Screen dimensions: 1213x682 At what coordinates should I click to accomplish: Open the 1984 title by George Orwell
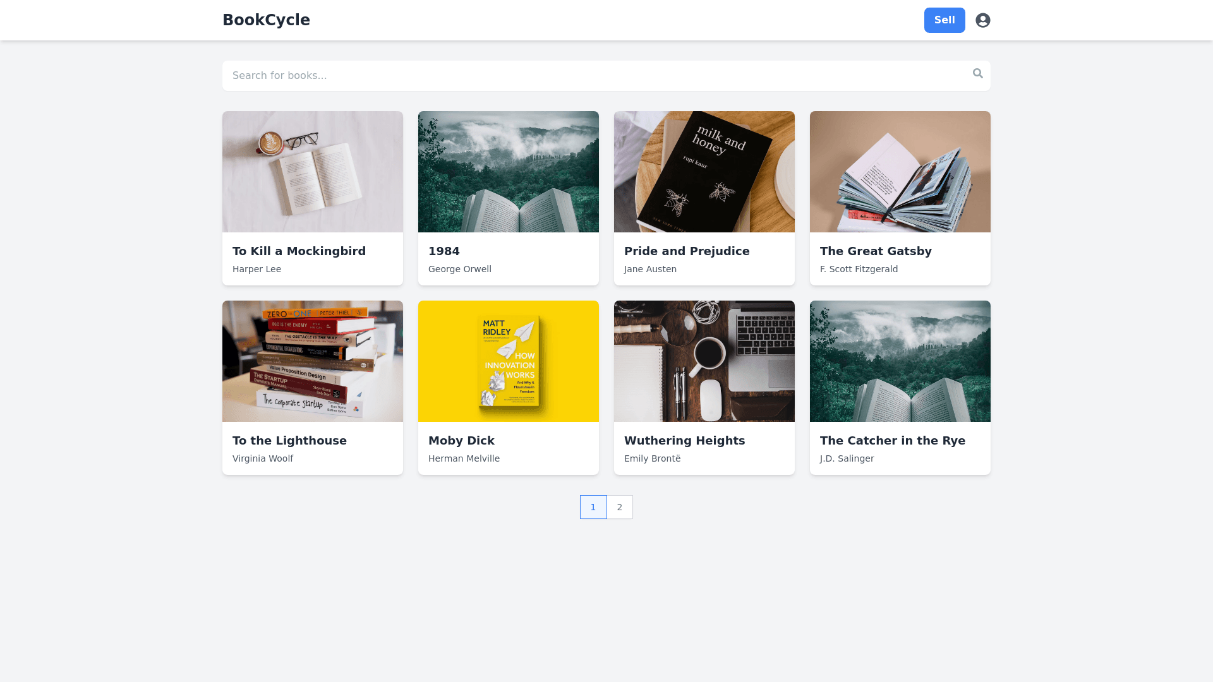tap(444, 251)
